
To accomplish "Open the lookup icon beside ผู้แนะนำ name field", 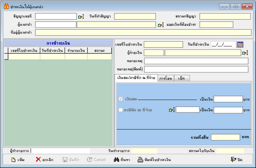I will pos(160,25).
